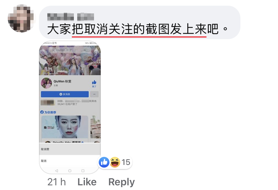278x190 pixels.
Task: Click the QiuWen search field
Action: [70, 50]
